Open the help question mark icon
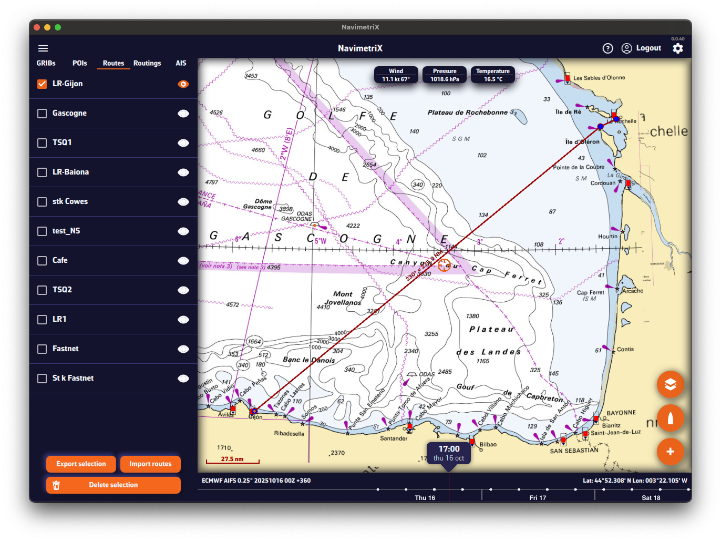Screen dimensions: 721x541 click(607, 48)
